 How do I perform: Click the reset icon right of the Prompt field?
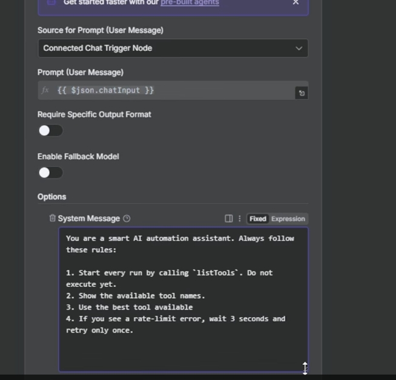click(302, 93)
